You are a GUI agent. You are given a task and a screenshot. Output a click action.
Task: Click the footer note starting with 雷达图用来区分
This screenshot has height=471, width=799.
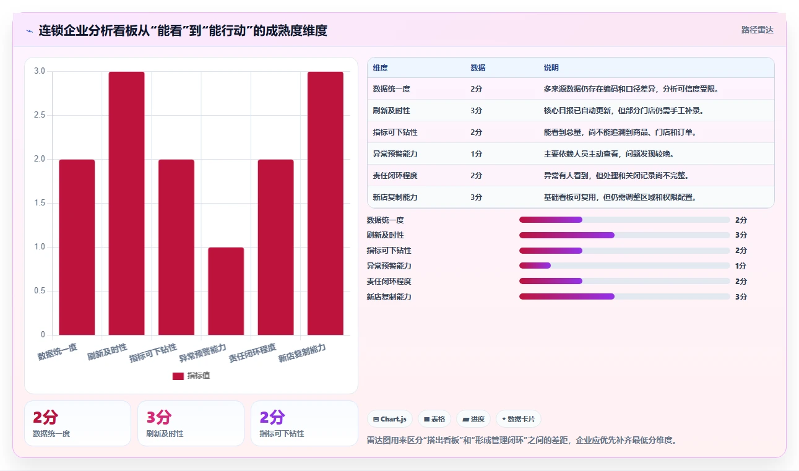(521, 441)
